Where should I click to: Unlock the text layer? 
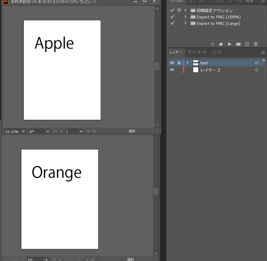click(179, 63)
